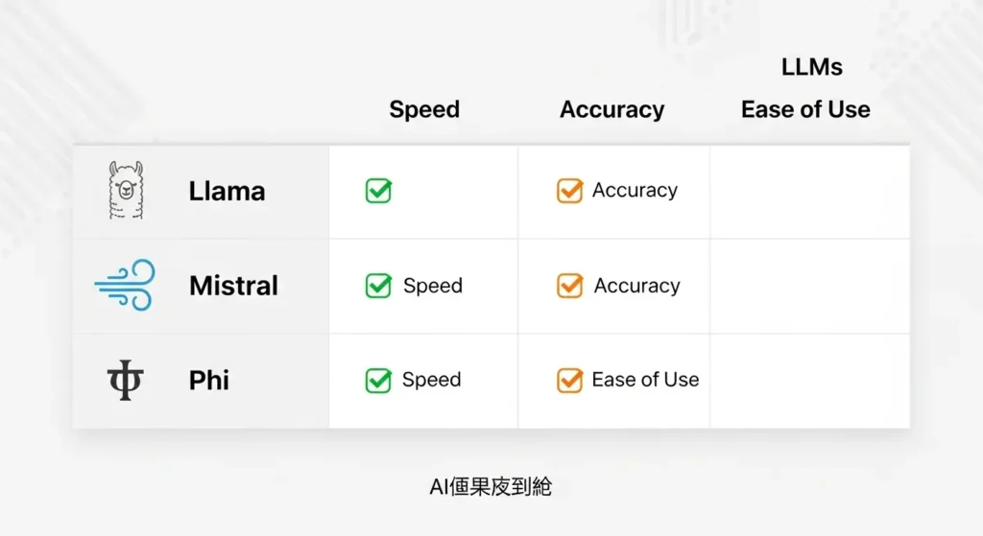Toggle Mistral's orange Accuracy checkbox
This screenshot has height=536, width=983.
[x=569, y=286]
